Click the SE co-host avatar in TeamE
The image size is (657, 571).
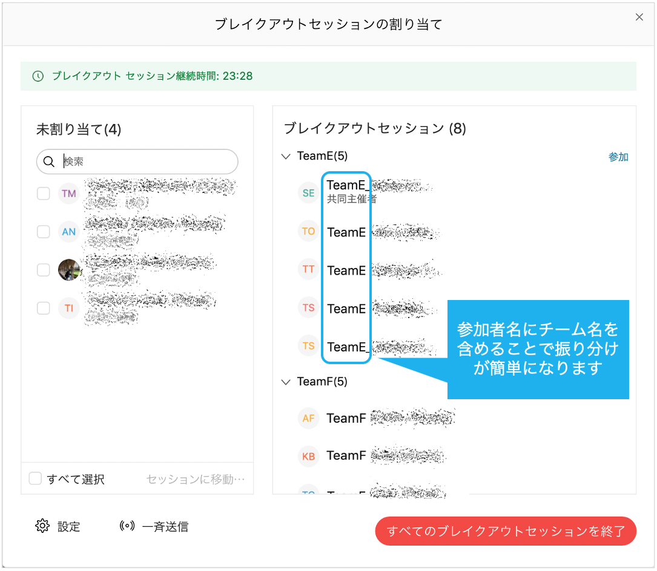pyautogui.click(x=308, y=191)
